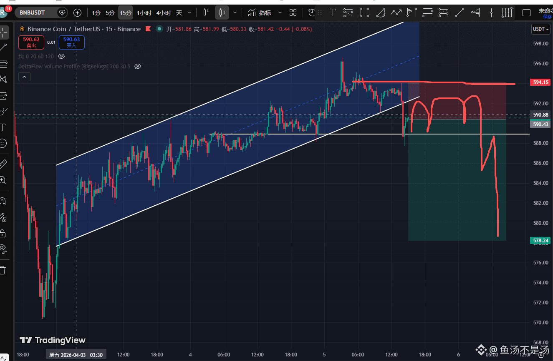Select the zoom-in magnifier tool
This screenshot has width=553, height=361.
point(3,180)
